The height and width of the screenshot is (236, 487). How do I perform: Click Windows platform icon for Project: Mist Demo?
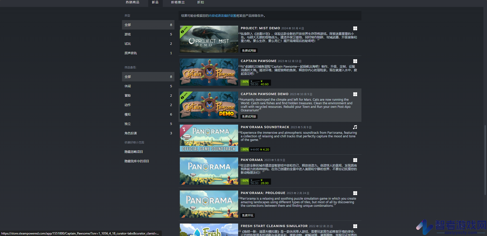tap(355, 28)
